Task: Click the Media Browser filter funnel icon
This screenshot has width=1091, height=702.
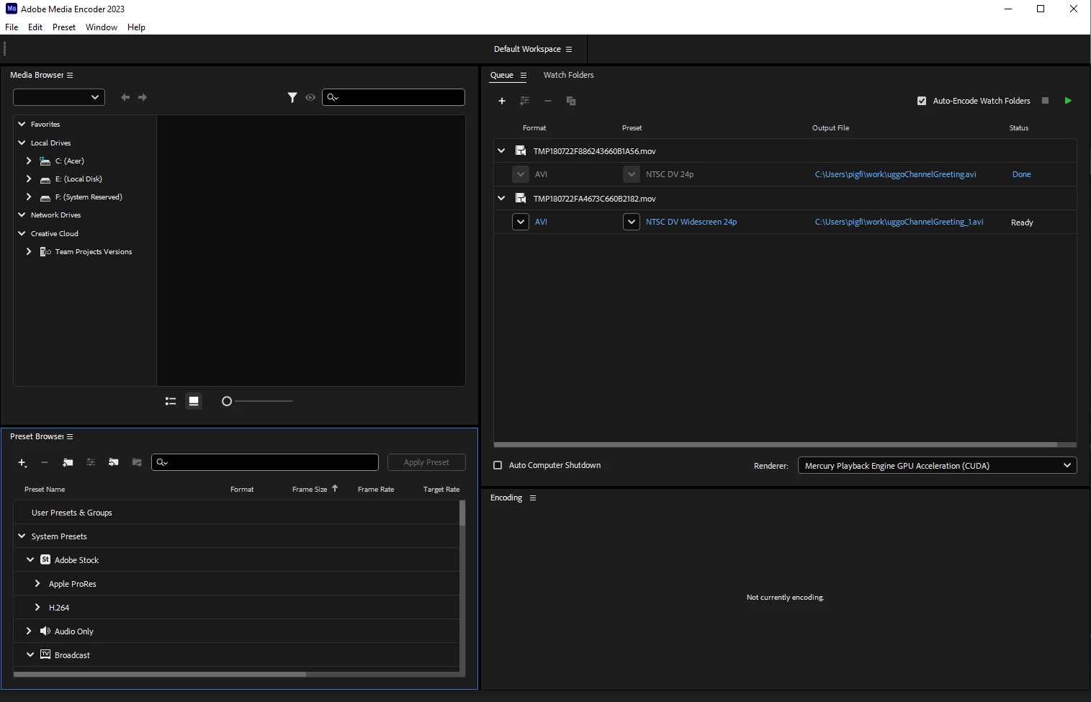Action: pyautogui.click(x=292, y=97)
